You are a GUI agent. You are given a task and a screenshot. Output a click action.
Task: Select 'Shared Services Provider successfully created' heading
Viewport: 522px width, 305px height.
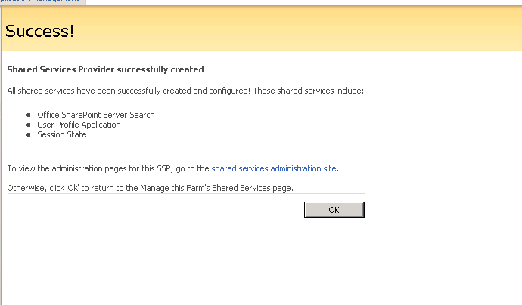(x=105, y=69)
